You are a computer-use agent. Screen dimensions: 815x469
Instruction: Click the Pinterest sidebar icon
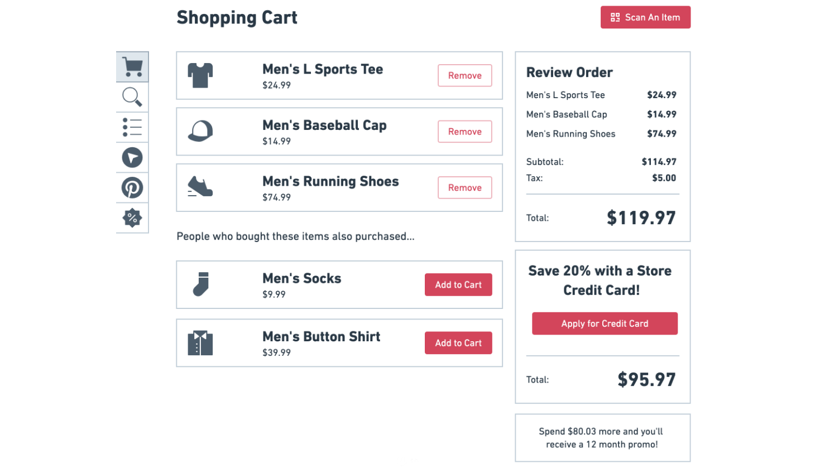pyautogui.click(x=132, y=188)
